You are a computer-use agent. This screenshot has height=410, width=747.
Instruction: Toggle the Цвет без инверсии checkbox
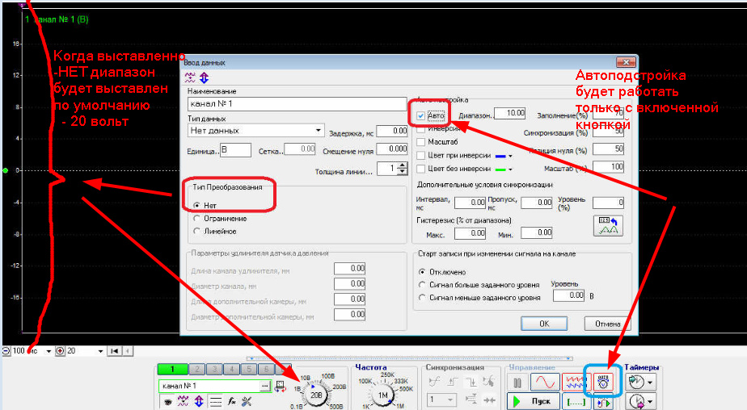coord(420,169)
